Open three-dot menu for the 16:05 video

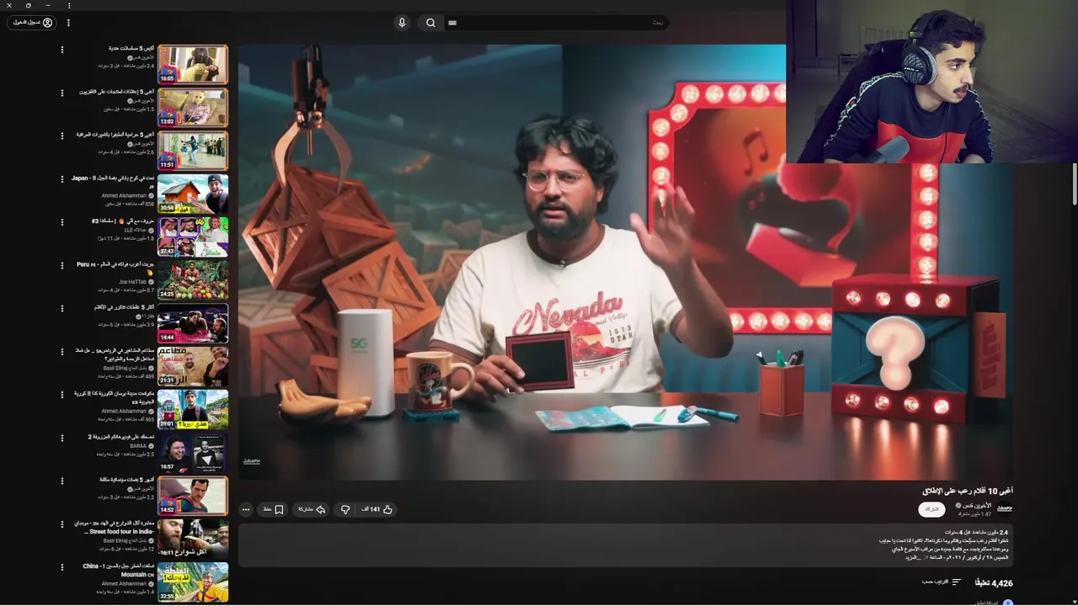61,50
